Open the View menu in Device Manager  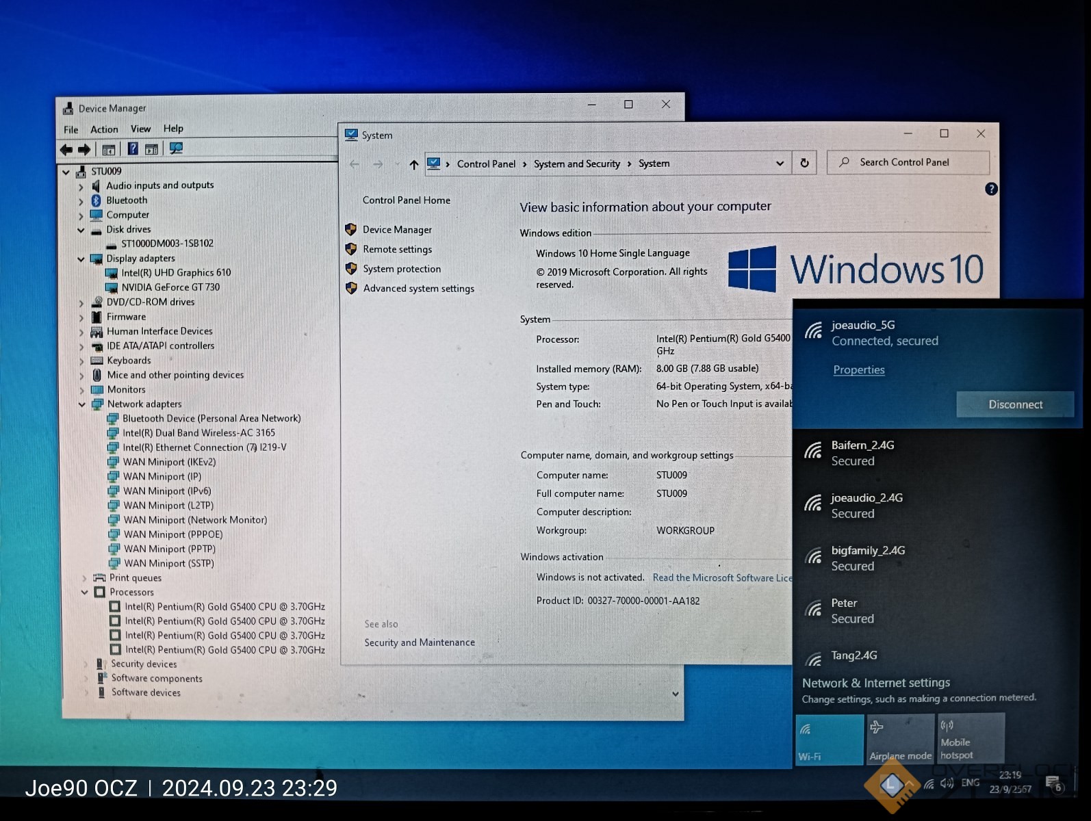click(140, 129)
